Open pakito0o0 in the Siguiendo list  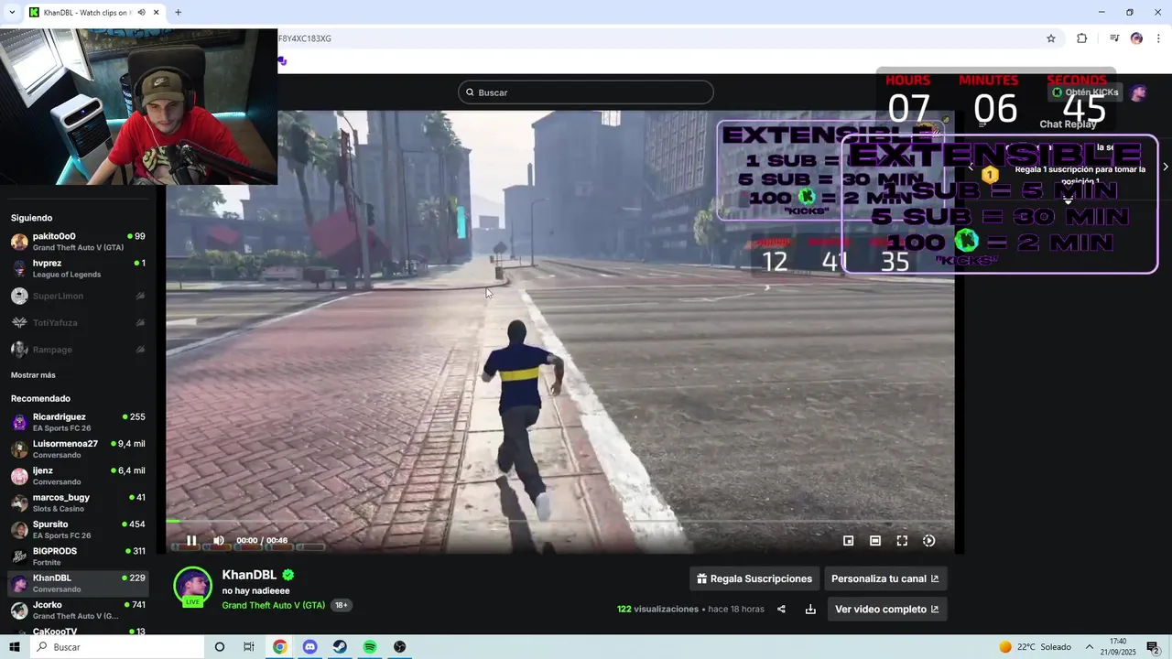click(78, 242)
